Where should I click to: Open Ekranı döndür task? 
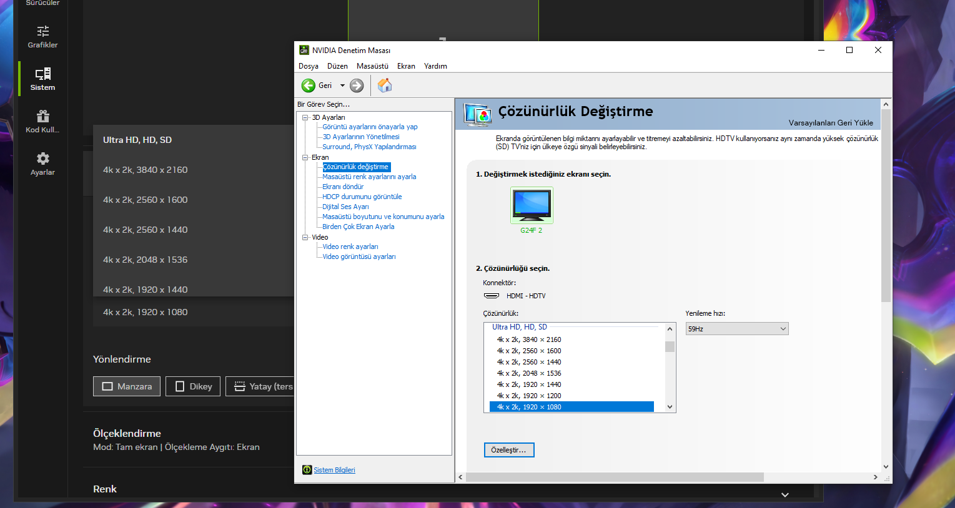point(343,187)
